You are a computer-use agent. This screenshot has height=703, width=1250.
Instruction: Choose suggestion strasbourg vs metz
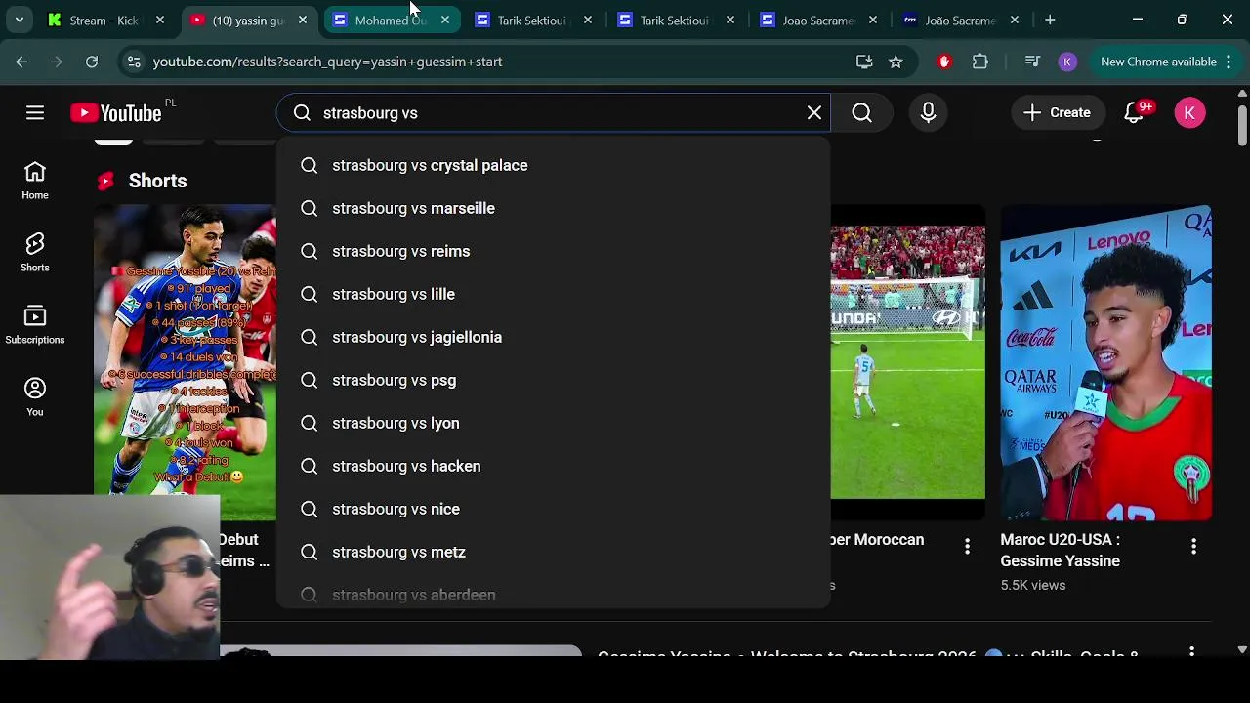(x=554, y=552)
